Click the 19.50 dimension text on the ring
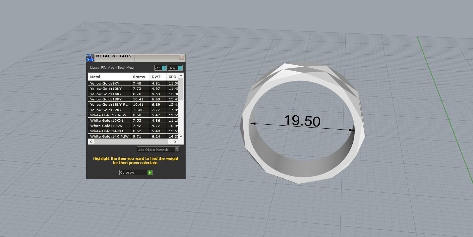The image size is (473, 237). (302, 120)
